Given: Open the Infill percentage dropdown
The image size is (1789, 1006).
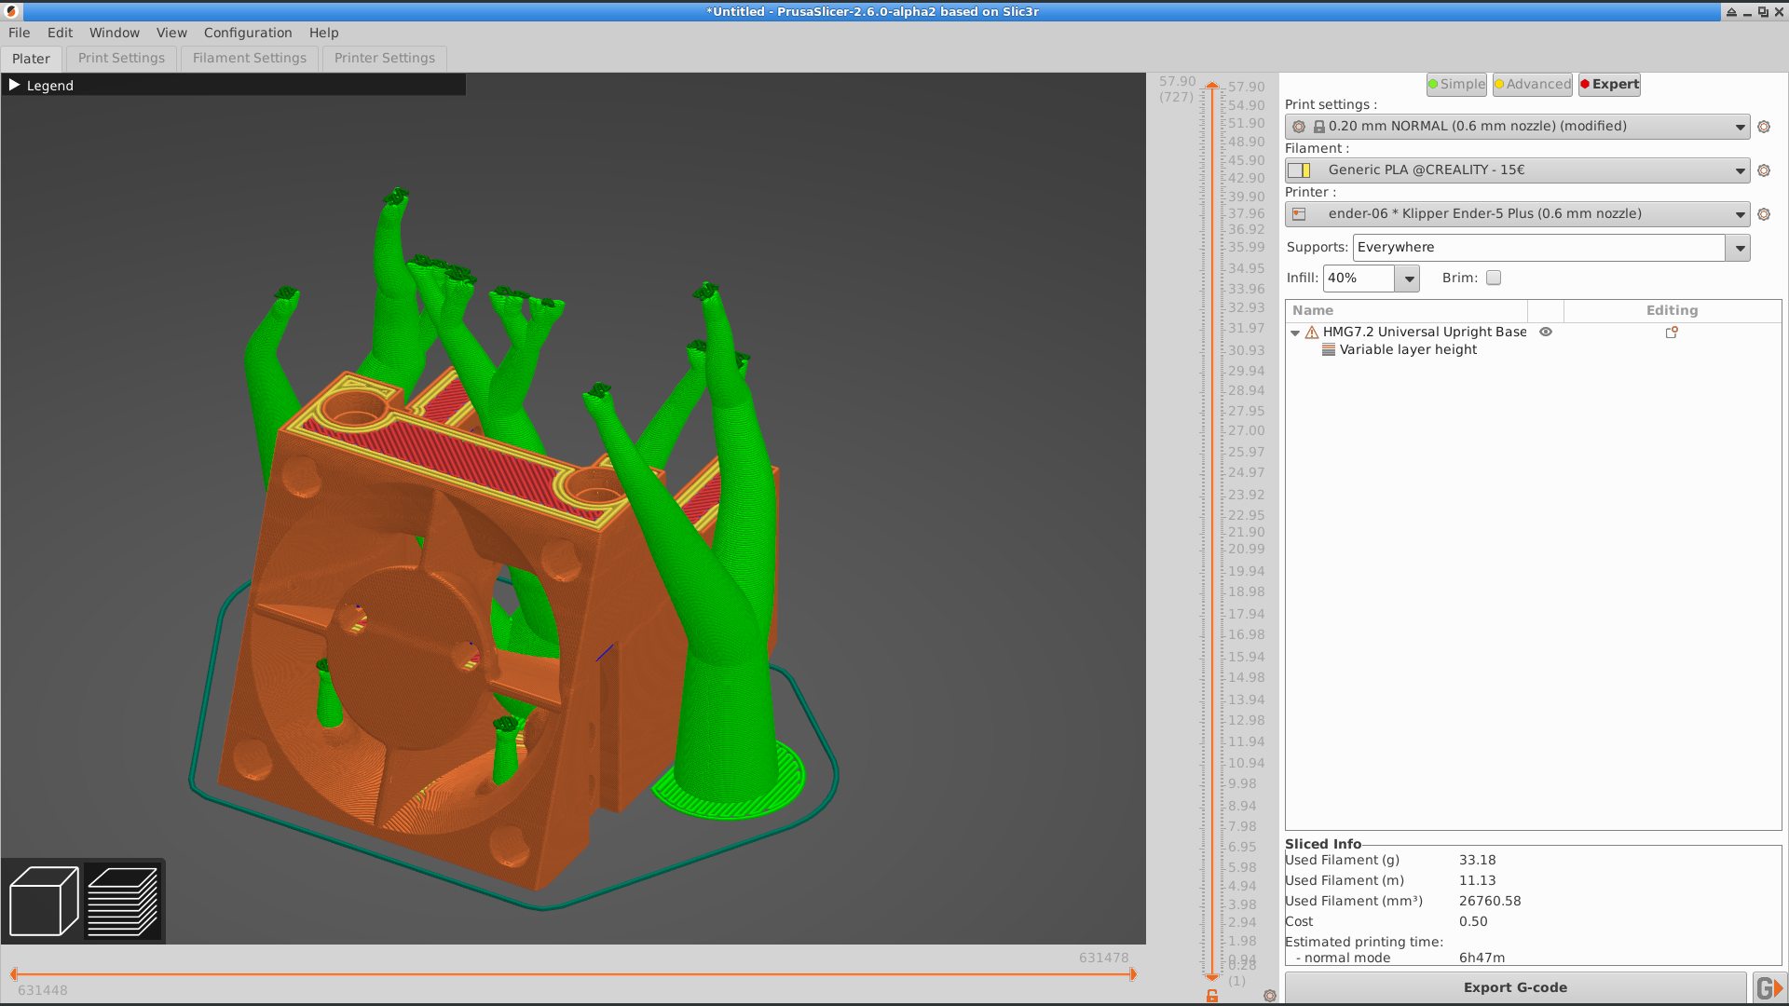Looking at the screenshot, I should click(x=1408, y=278).
